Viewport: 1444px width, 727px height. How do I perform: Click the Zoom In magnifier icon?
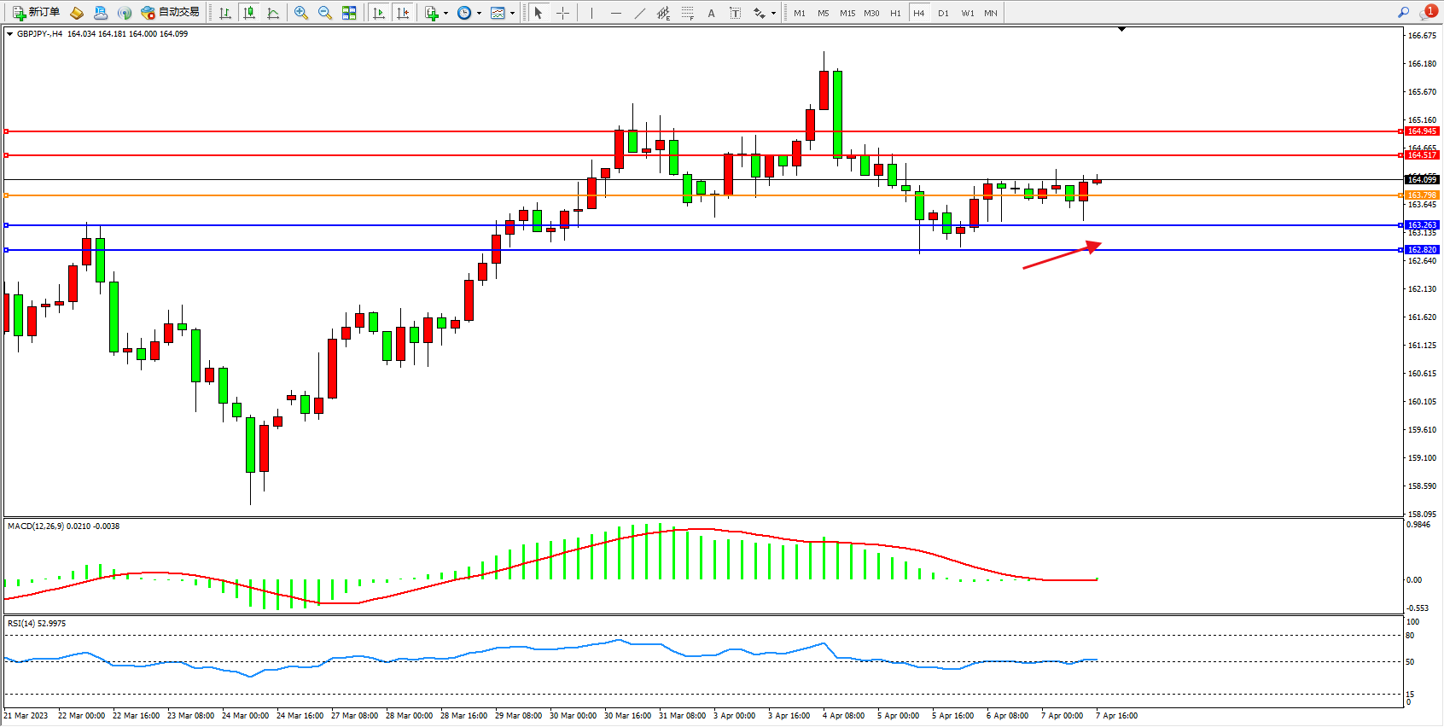pos(300,13)
